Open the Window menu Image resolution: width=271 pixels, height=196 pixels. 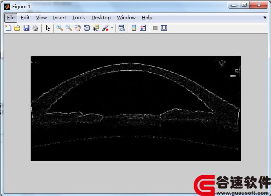126,18
